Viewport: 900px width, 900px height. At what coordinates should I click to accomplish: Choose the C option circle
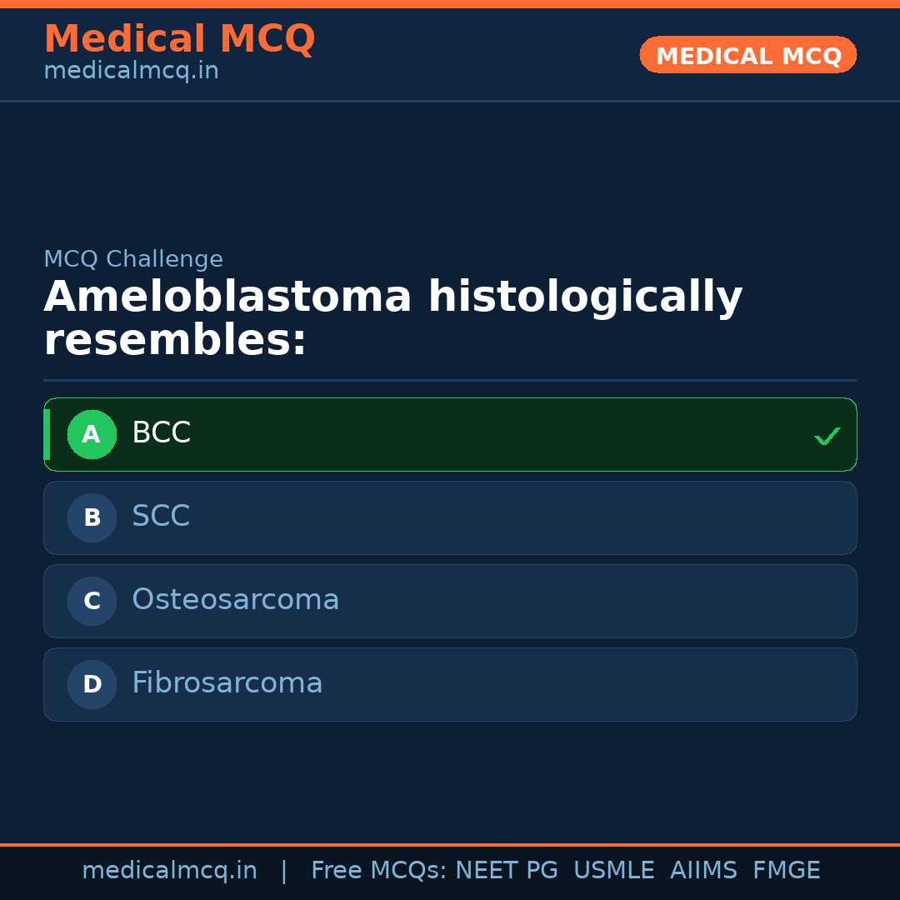[92, 601]
